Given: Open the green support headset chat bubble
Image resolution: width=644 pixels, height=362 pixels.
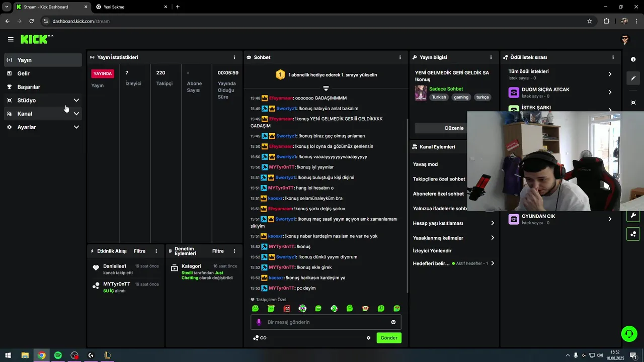Looking at the screenshot, I should [628, 333].
